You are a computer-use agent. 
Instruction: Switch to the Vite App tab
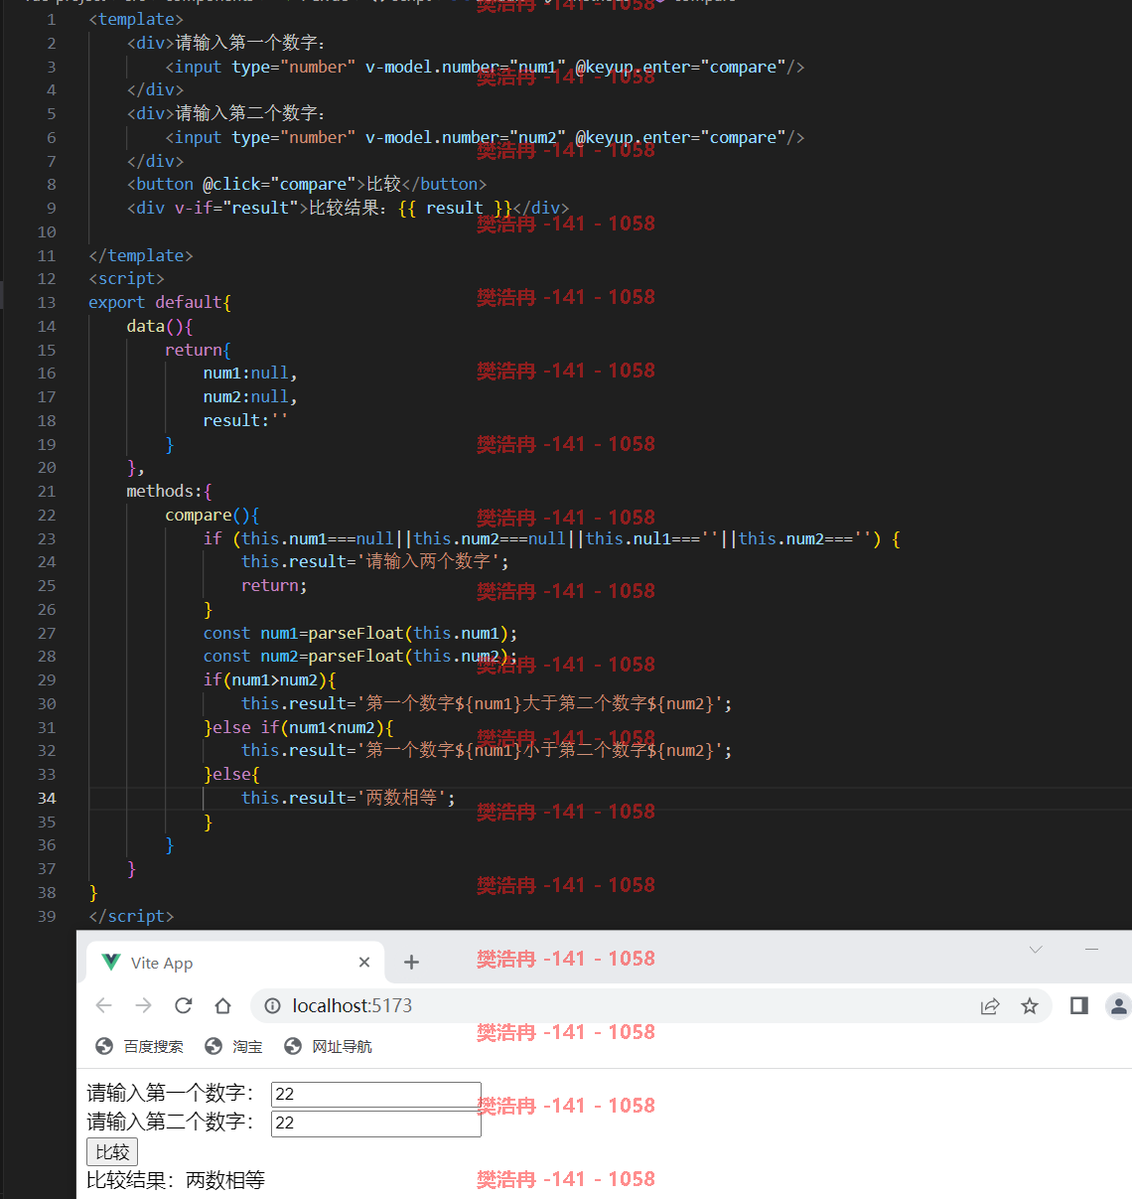coord(235,963)
